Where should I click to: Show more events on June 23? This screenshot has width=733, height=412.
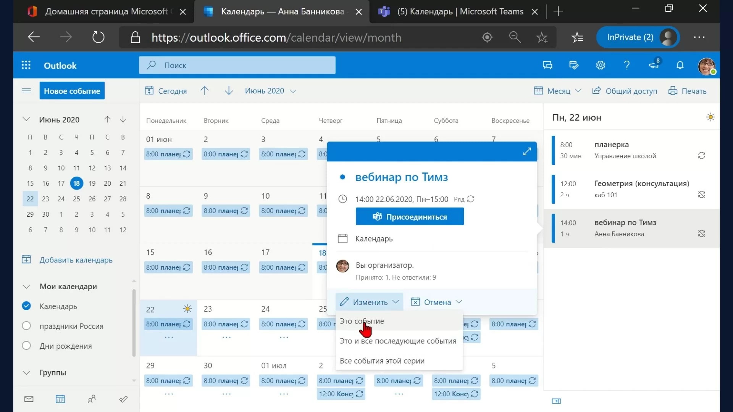(226, 337)
